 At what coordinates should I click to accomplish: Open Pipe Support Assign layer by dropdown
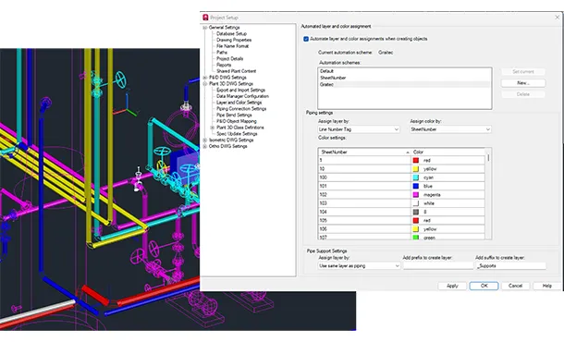359,266
